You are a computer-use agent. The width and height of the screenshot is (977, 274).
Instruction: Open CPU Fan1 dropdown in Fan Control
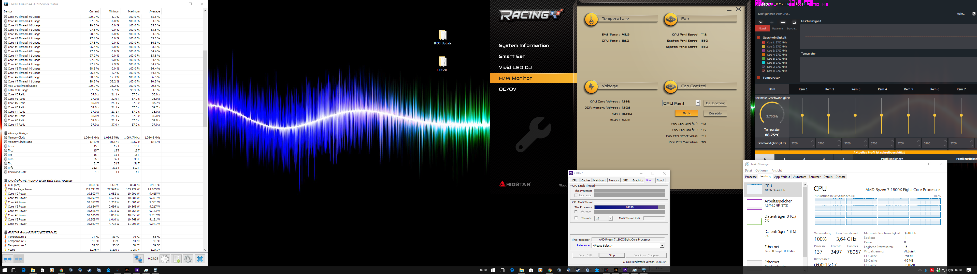point(697,103)
